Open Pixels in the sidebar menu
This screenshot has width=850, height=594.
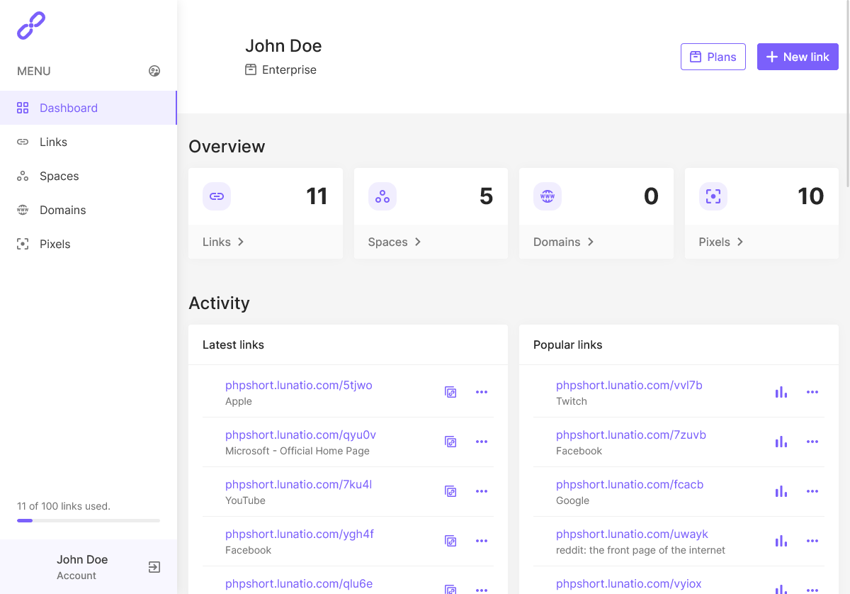(x=88, y=244)
